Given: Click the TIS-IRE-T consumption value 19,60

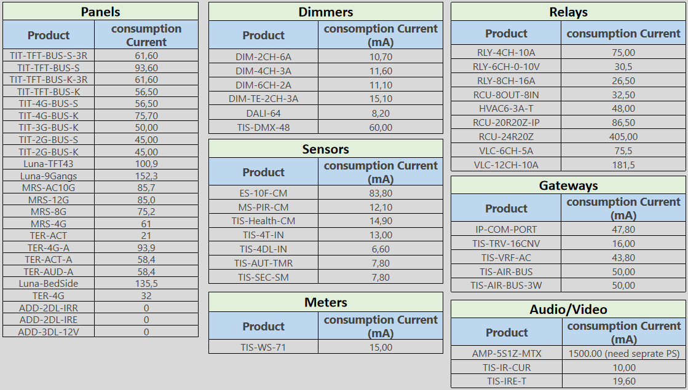Looking at the screenshot, I should click(624, 381).
